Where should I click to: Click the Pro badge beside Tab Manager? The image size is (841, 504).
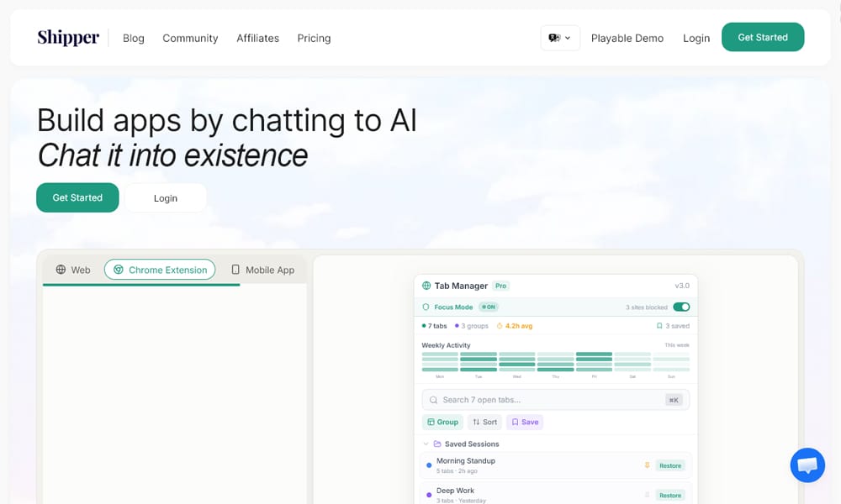501,286
